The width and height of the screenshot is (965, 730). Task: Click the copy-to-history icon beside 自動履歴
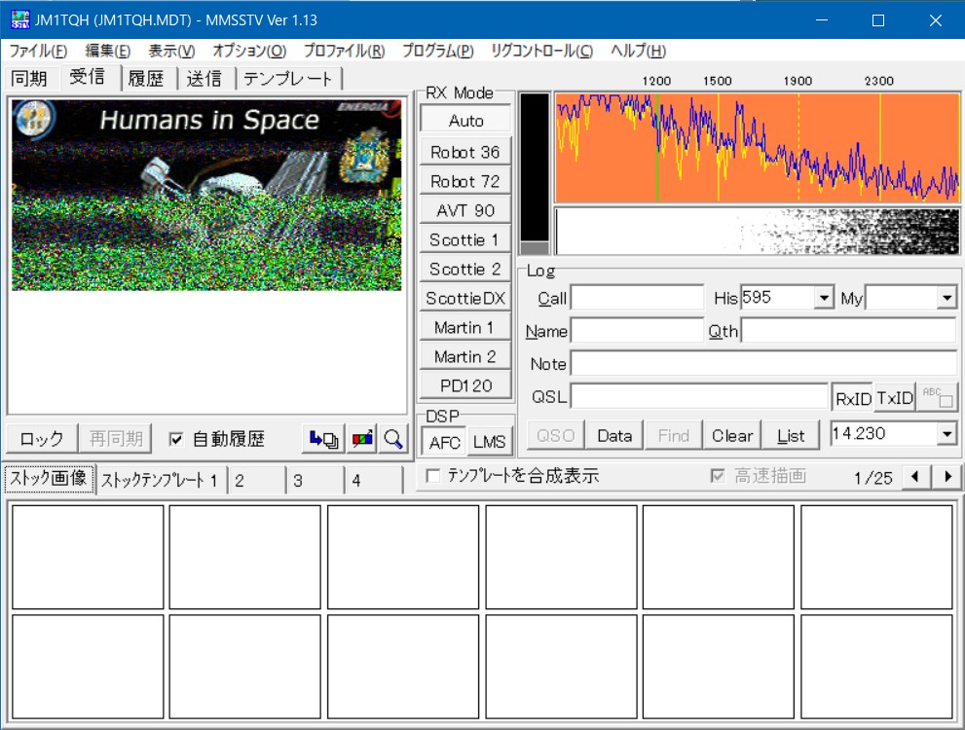pyautogui.click(x=323, y=439)
